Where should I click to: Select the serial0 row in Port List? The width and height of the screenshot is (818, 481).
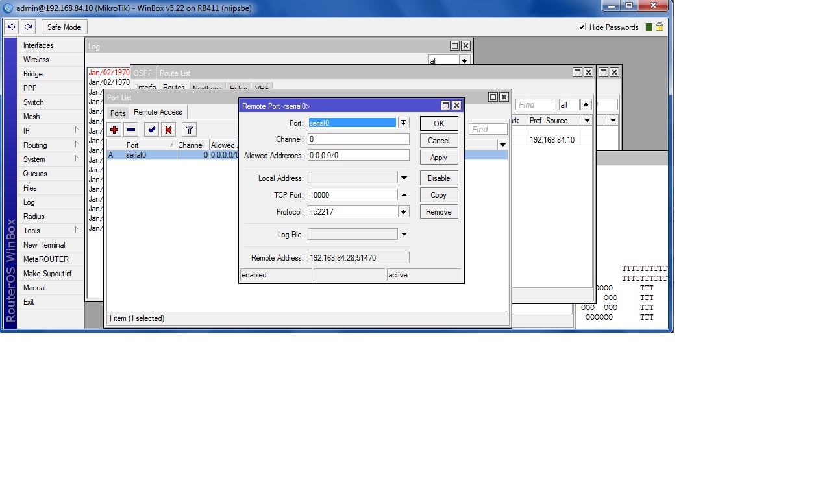307,155
